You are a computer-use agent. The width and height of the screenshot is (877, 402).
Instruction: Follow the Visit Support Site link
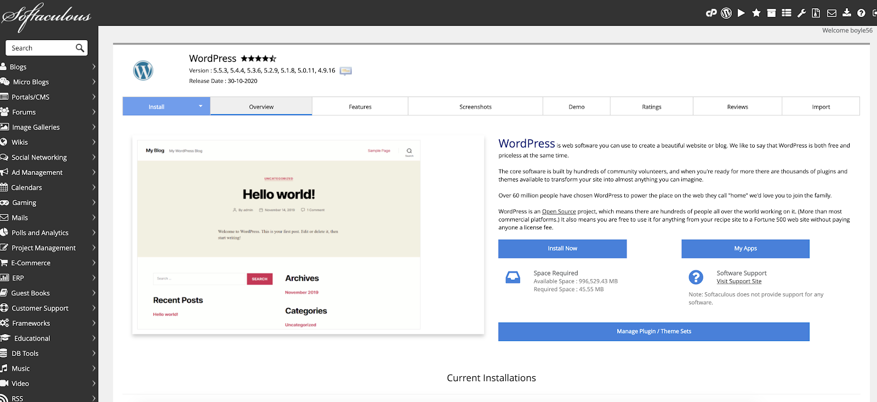(x=739, y=281)
